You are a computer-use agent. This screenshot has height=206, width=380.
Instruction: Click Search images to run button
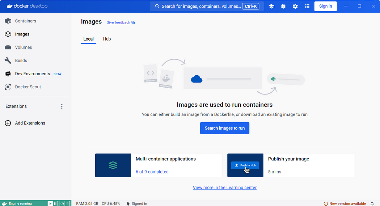tap(225, 128)
